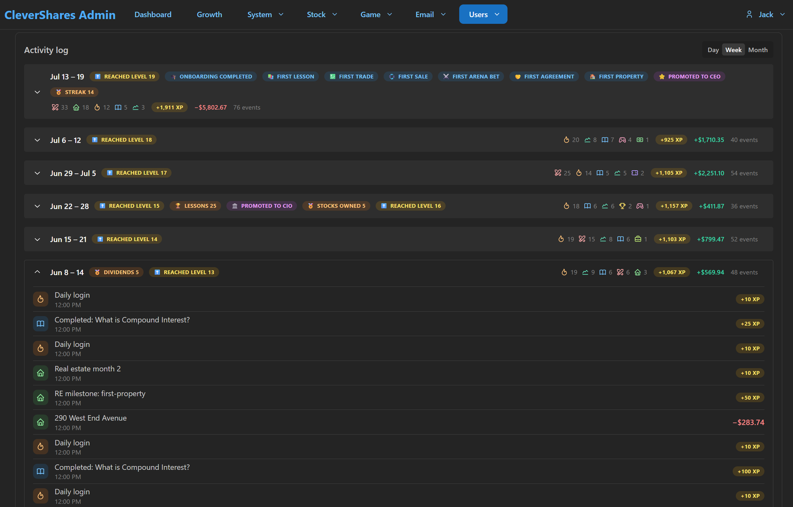Click house icon in Jul 13 – 19 stats
This screenshot has height=507, width=793.
point(76,108)
